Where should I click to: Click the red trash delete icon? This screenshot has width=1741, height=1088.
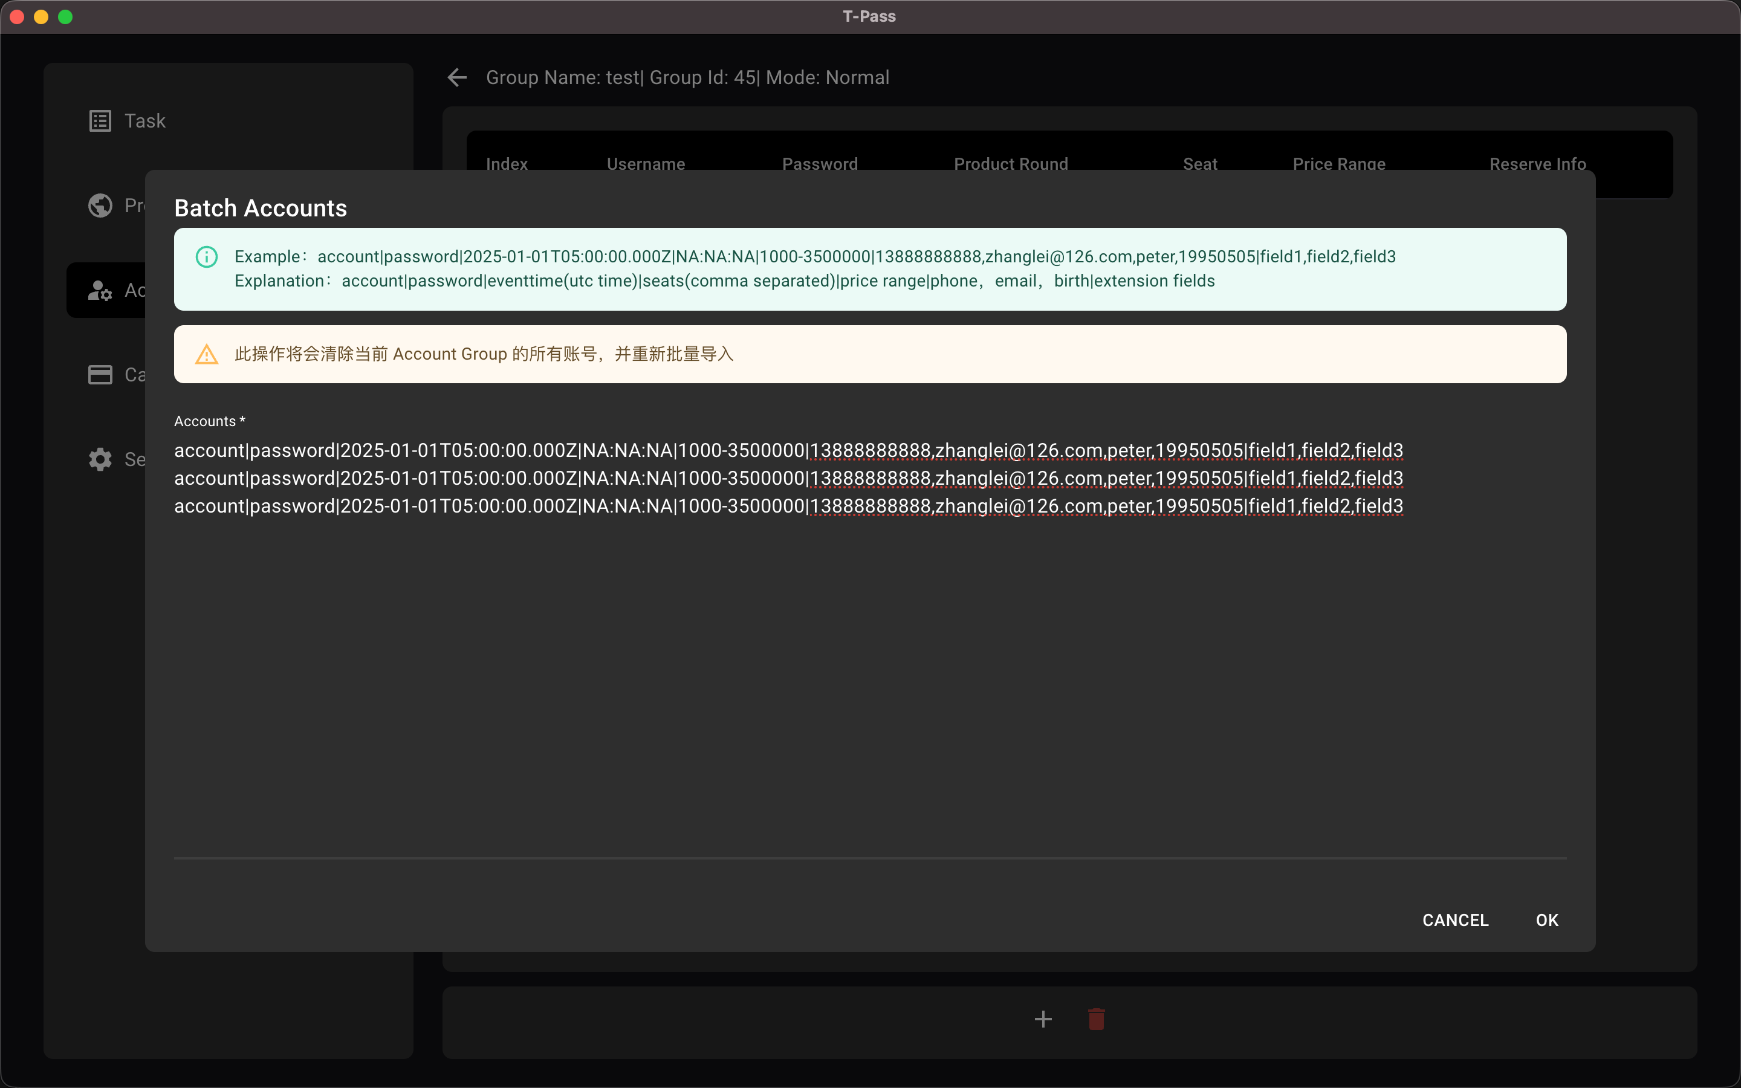click(x=1097, y=1019)
